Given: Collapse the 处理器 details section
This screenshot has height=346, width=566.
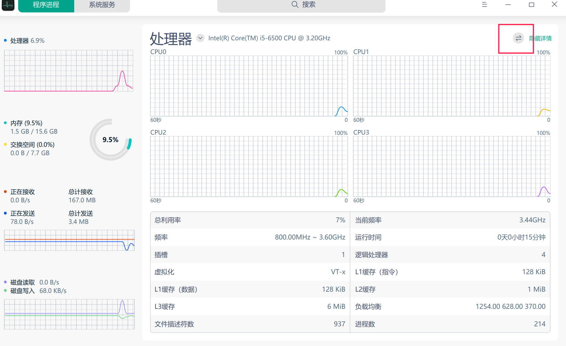Looking at the screenshot, I should [540, 38].
